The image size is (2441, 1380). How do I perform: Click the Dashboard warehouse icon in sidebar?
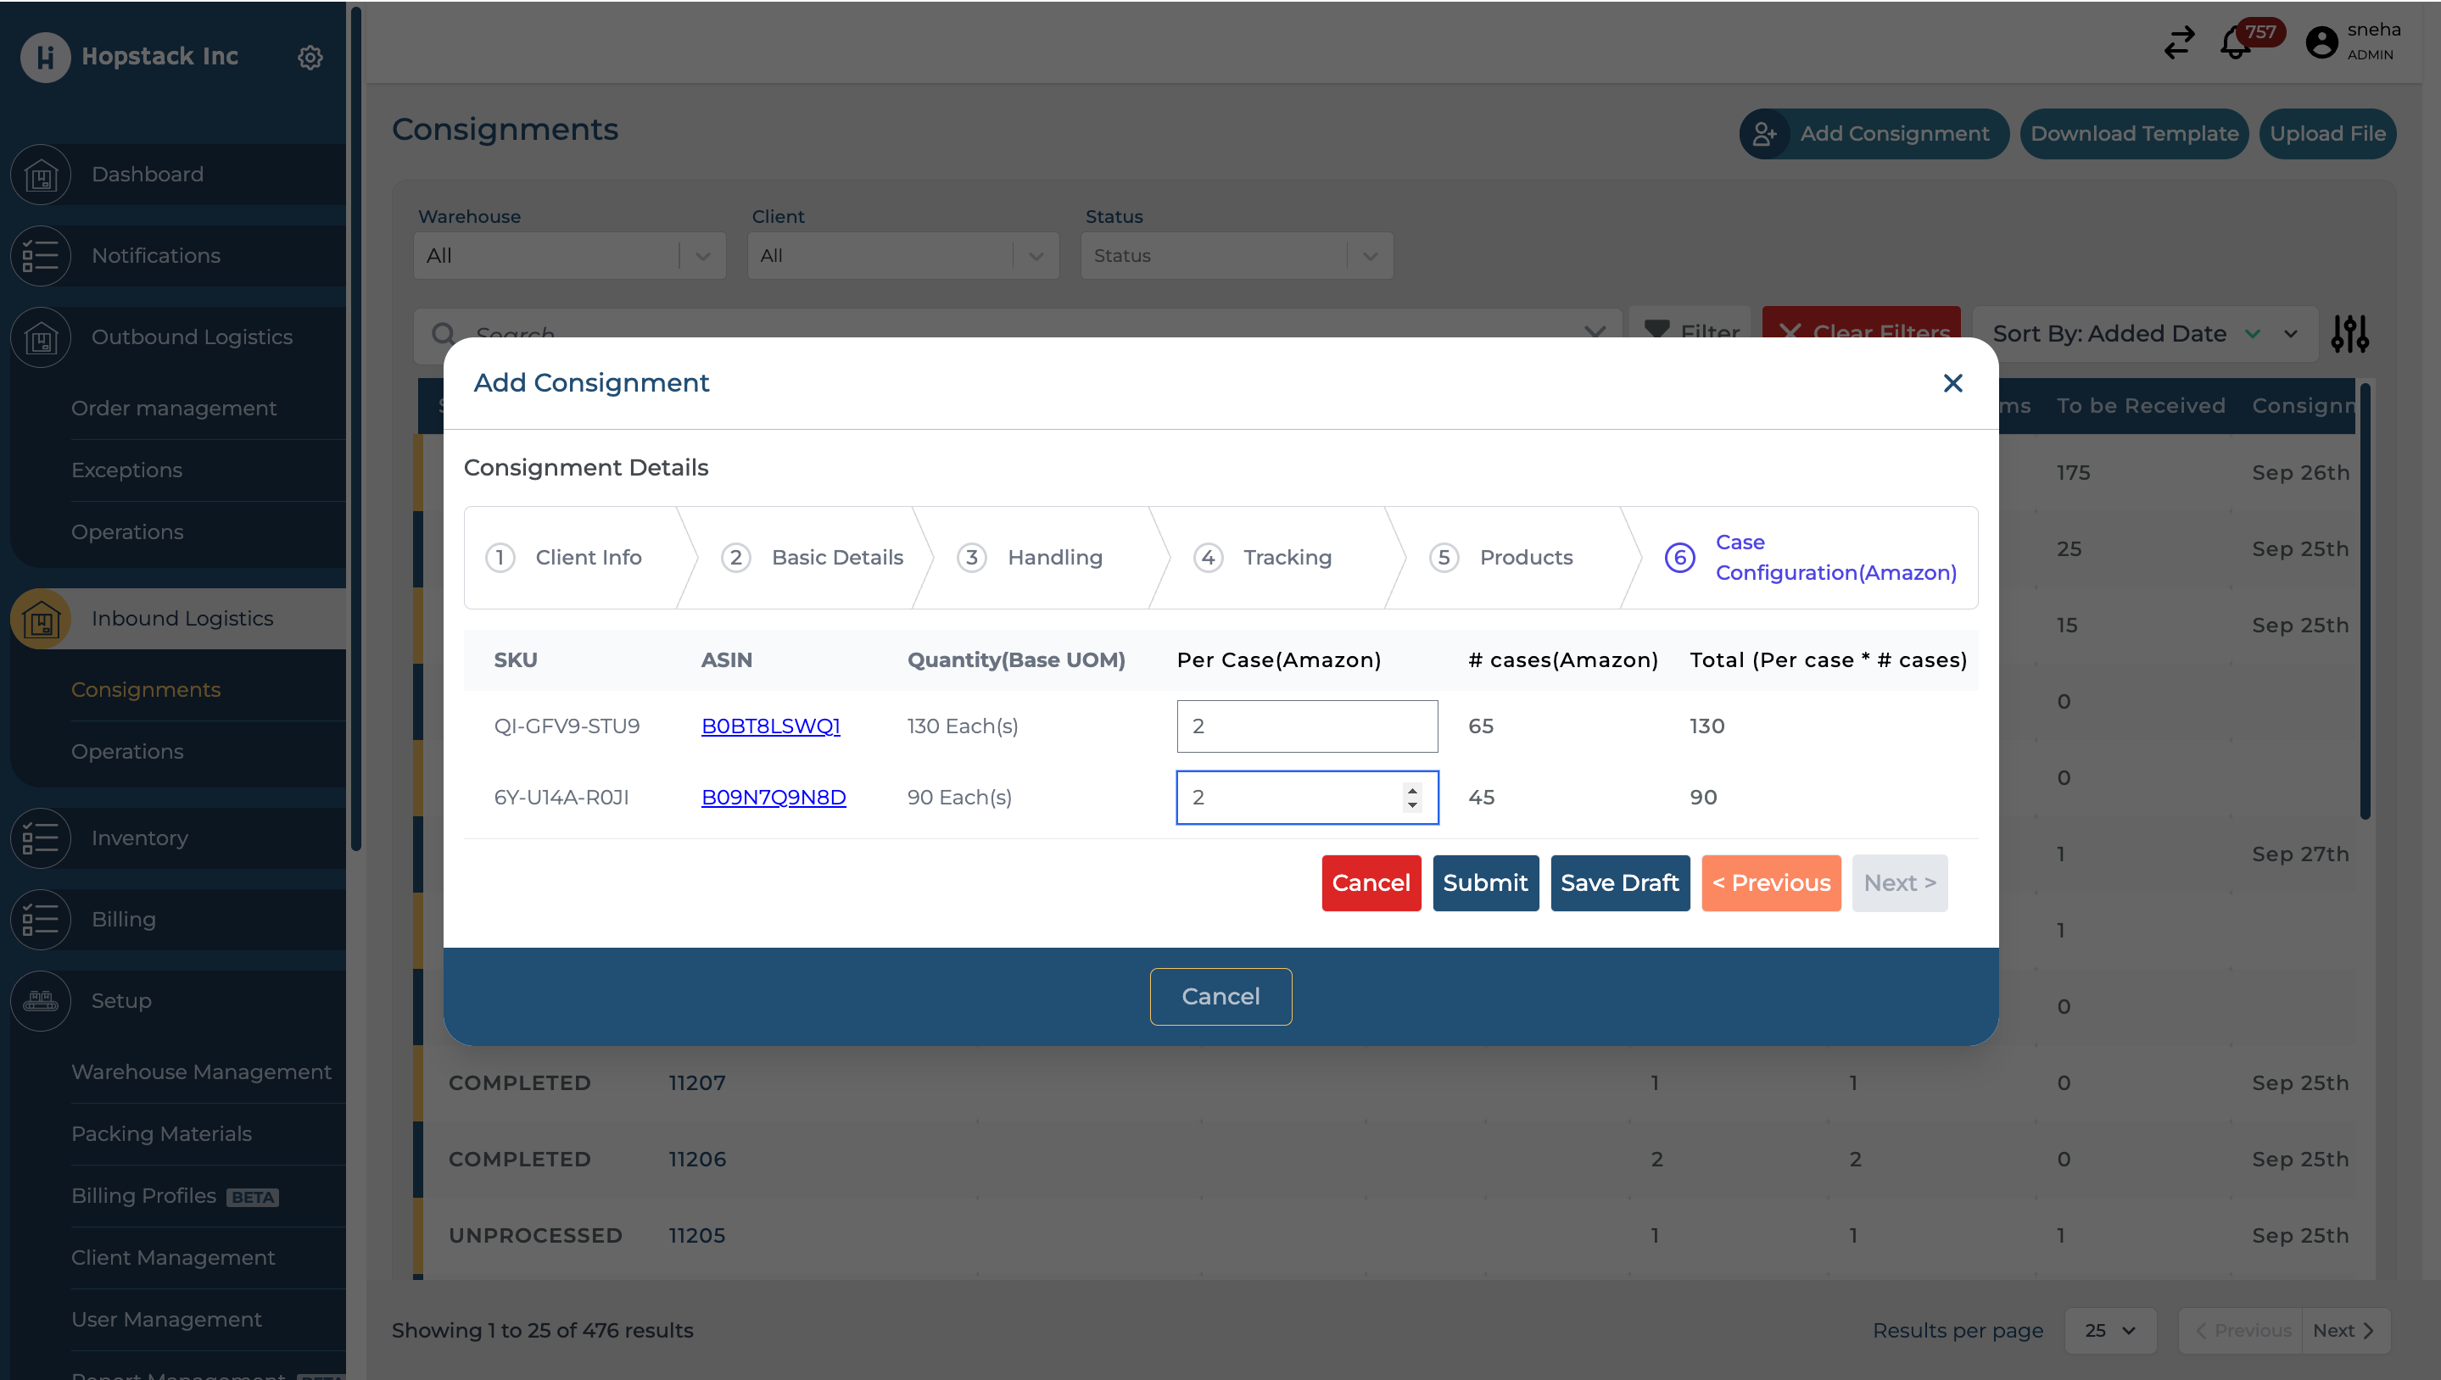41,175
